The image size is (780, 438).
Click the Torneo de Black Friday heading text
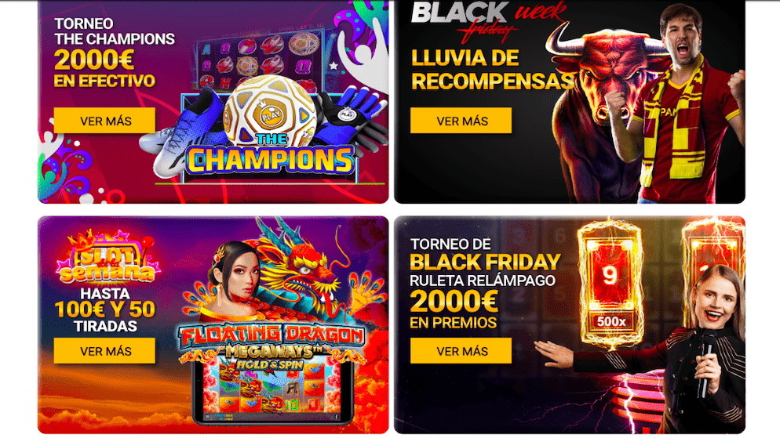pos(485,253)
